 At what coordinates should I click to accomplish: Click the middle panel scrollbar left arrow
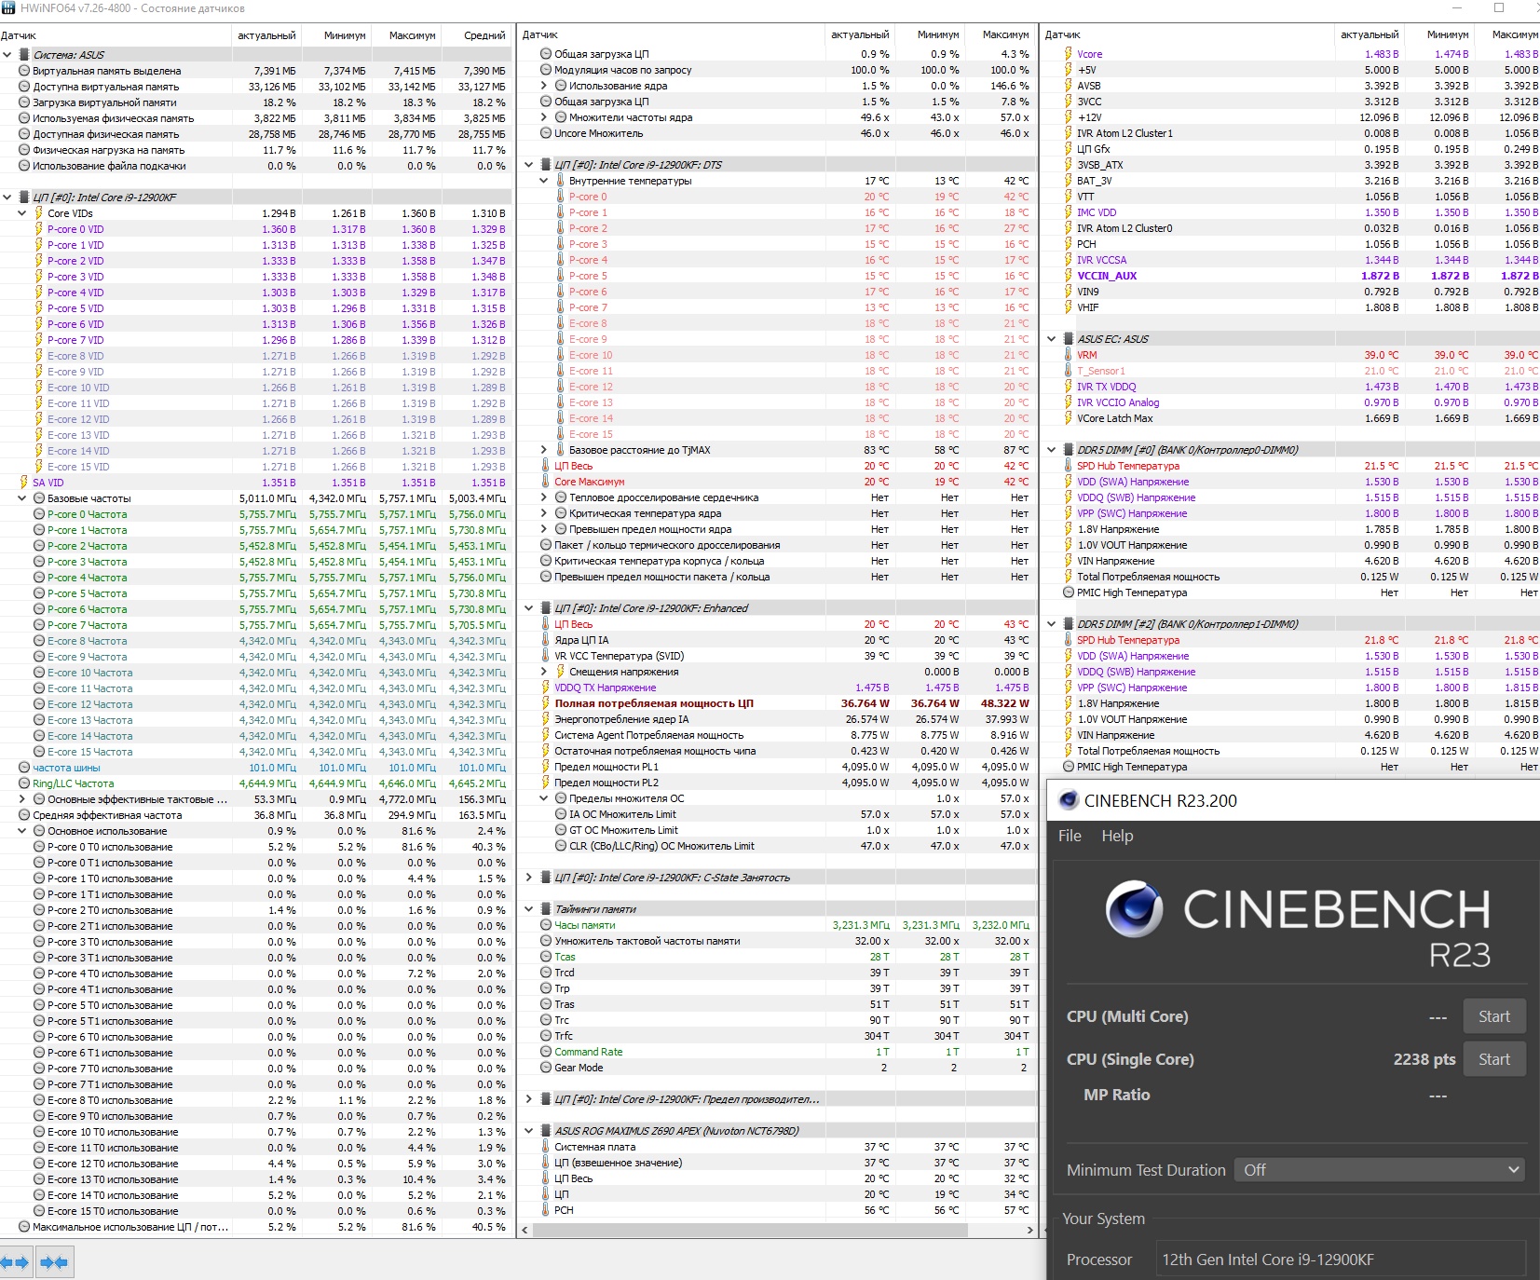pos(525,1230)
